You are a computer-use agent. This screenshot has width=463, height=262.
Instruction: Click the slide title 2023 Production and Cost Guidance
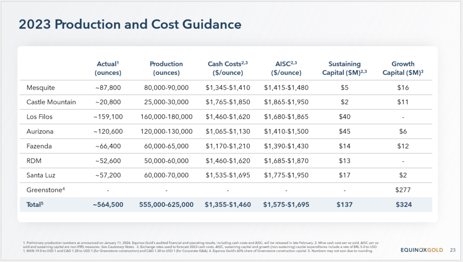(x=130, y=24)
